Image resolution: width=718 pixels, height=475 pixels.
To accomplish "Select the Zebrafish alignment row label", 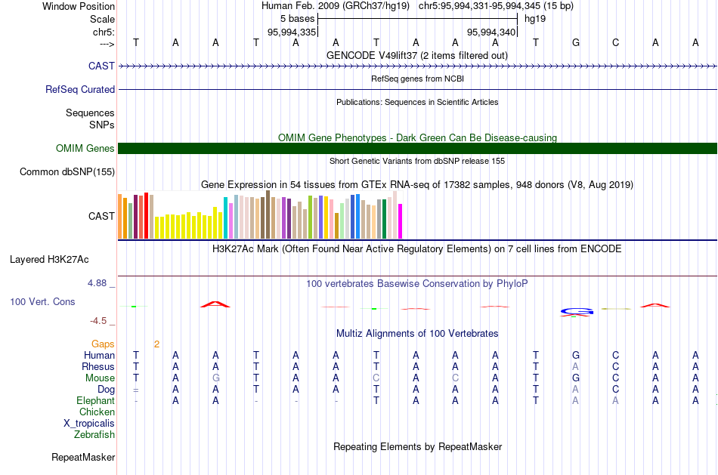I will 94,435.
